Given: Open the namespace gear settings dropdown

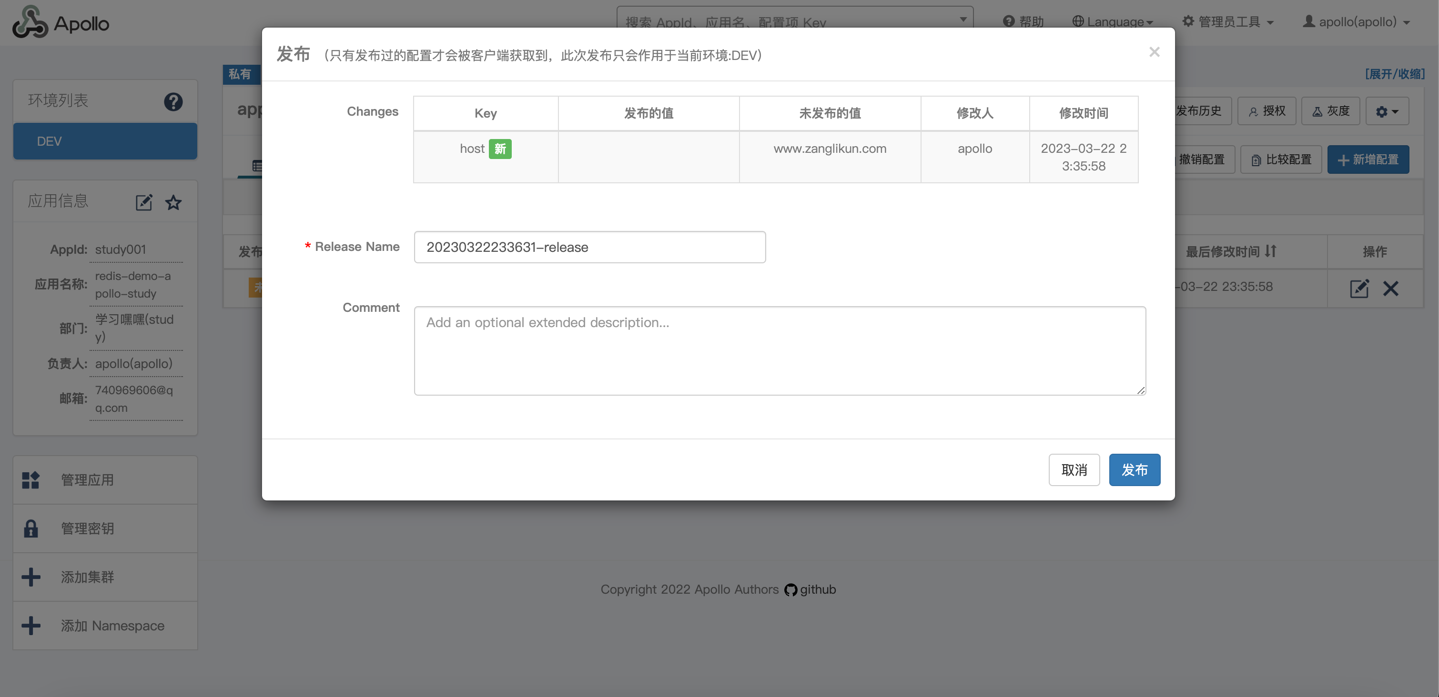Looking at the screenshot, I should (1387, 111).
